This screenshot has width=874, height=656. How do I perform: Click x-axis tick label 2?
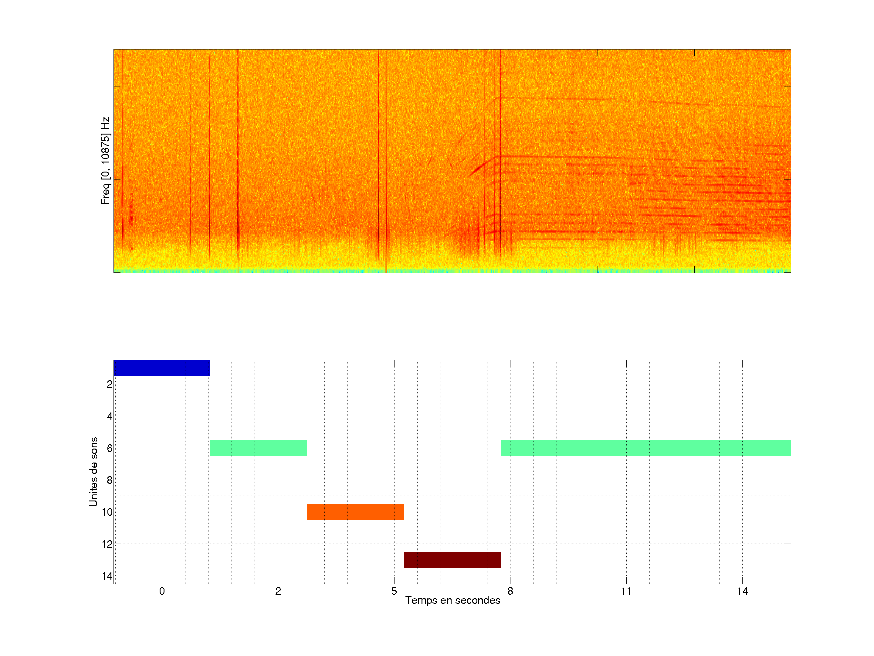pyautogui.click(x=278, y=591)
